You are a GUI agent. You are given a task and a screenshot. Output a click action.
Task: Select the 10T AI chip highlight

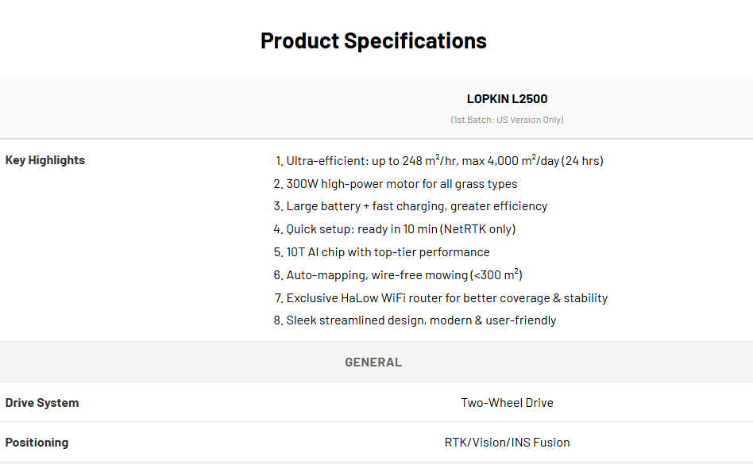tap(388, 252)
